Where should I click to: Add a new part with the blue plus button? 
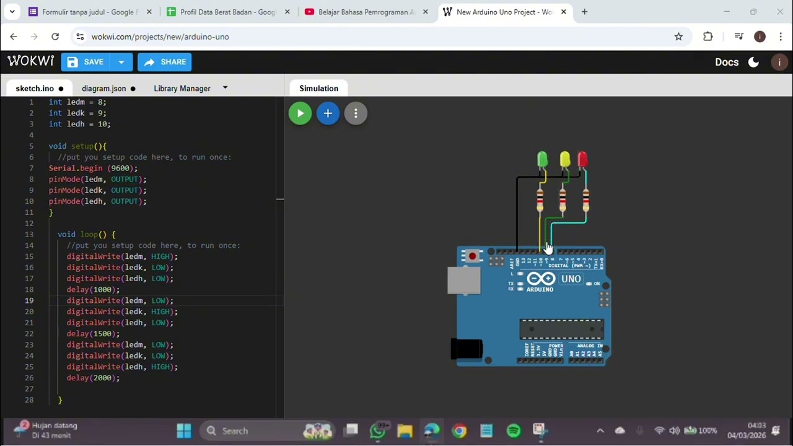coord(328,113)
